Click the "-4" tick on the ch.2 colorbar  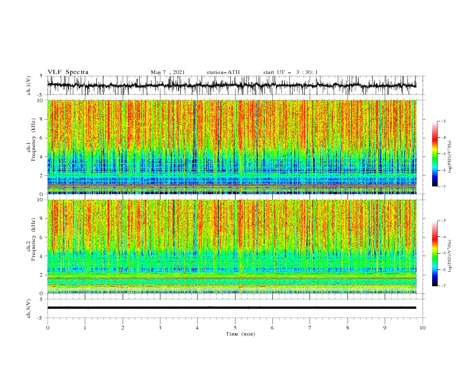[444, 237]
